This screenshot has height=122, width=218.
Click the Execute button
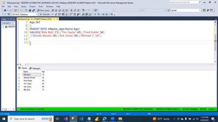pyautogui.click(x=45, y=14)
